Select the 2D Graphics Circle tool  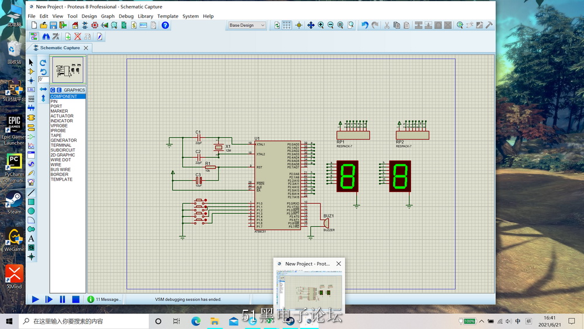(x=31, y=211)
